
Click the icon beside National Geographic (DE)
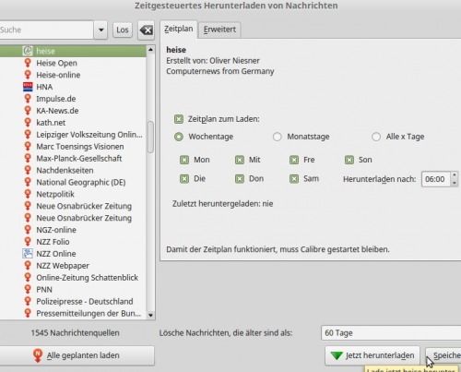click(28, 182)
